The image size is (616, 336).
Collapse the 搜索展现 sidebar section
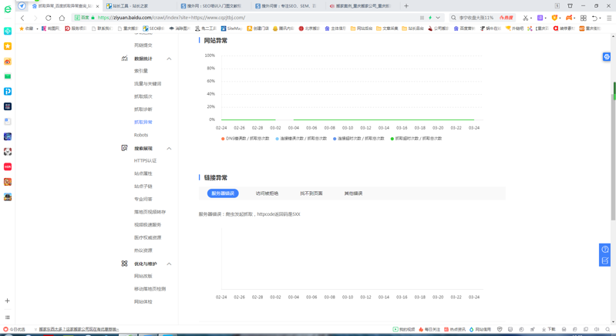169,148
